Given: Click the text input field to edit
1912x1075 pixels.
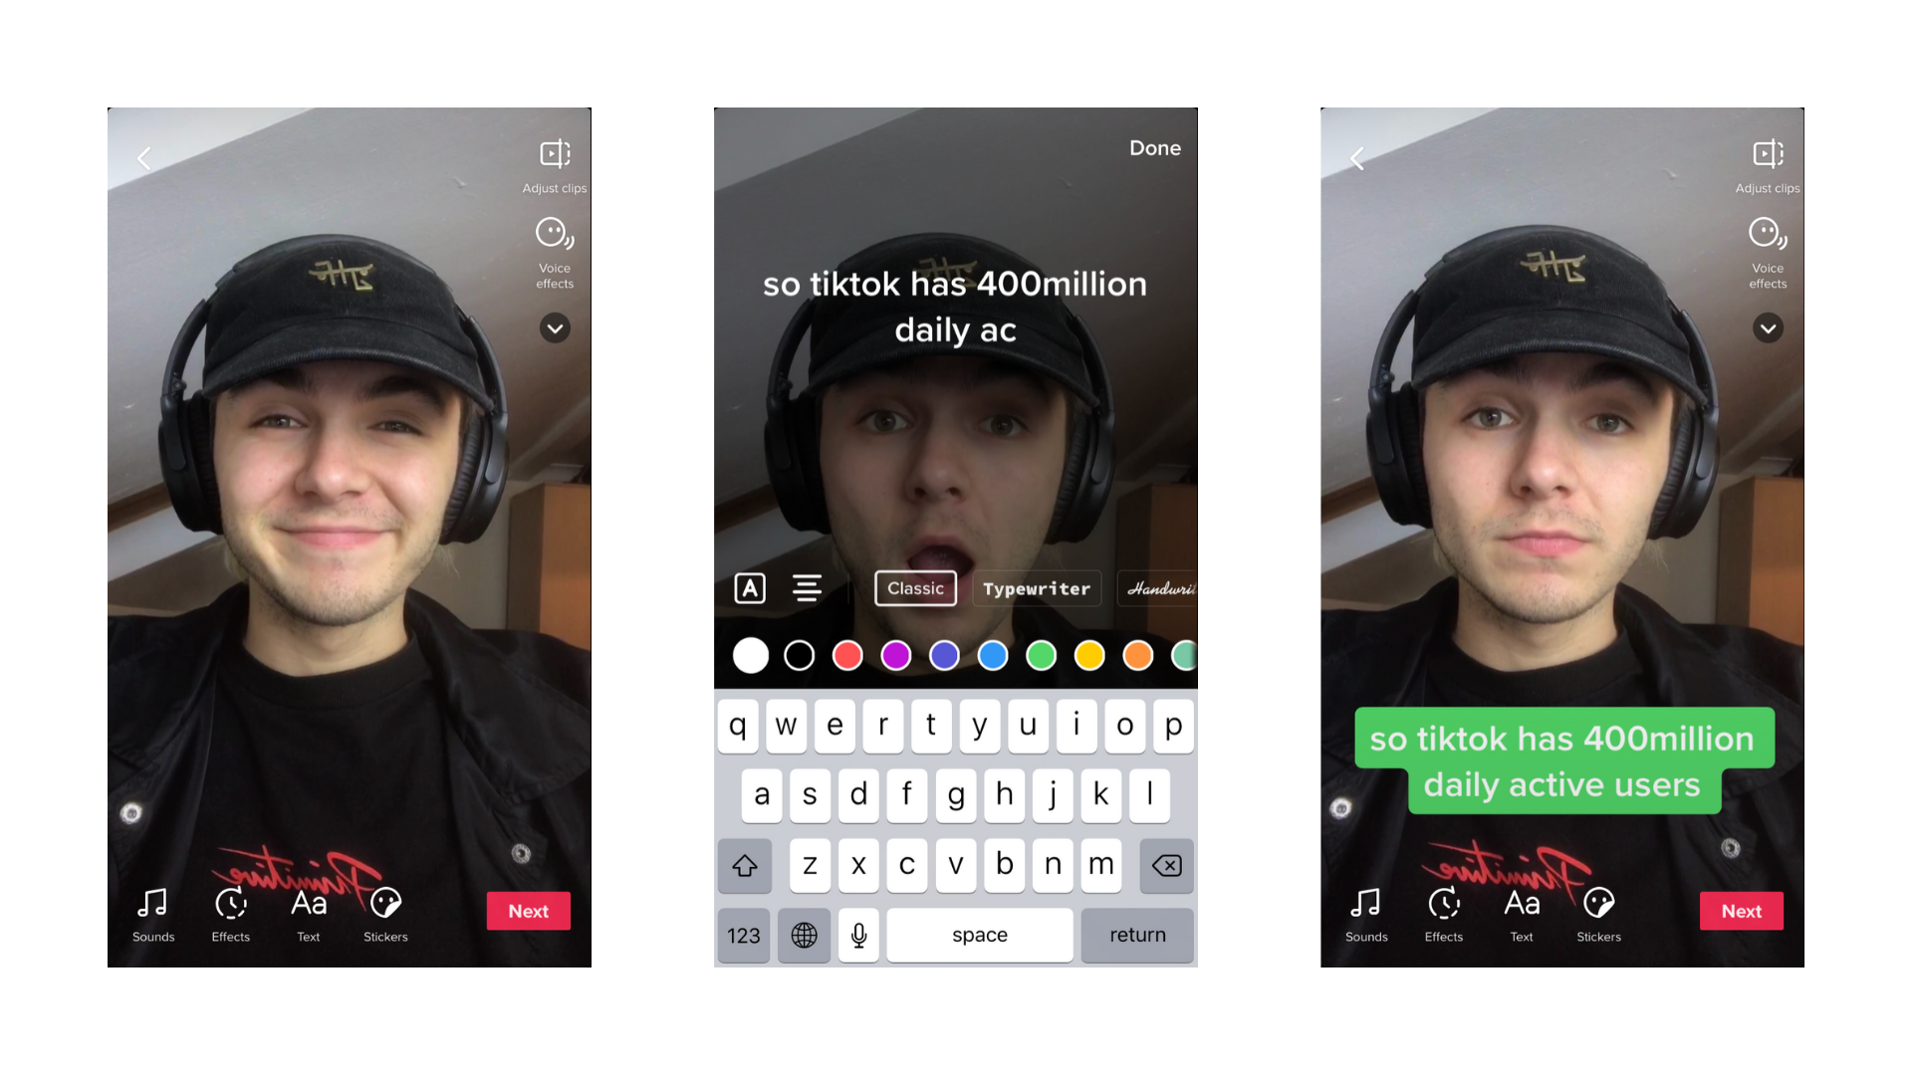Looking at the screenshot, I should 955,305.
